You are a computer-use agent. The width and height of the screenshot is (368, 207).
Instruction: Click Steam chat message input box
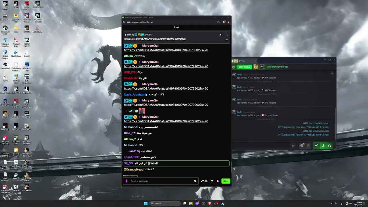click(x=261, y=146)
